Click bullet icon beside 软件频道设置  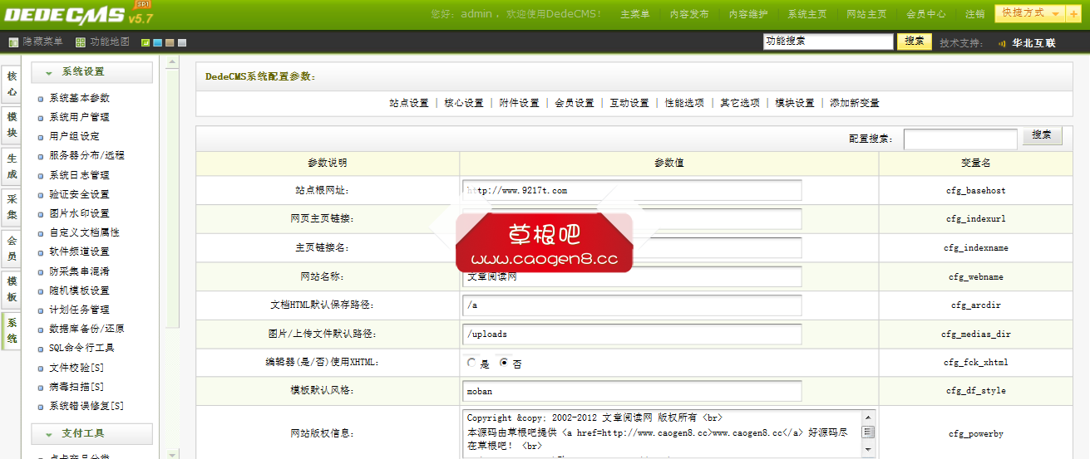click(41, 252)
